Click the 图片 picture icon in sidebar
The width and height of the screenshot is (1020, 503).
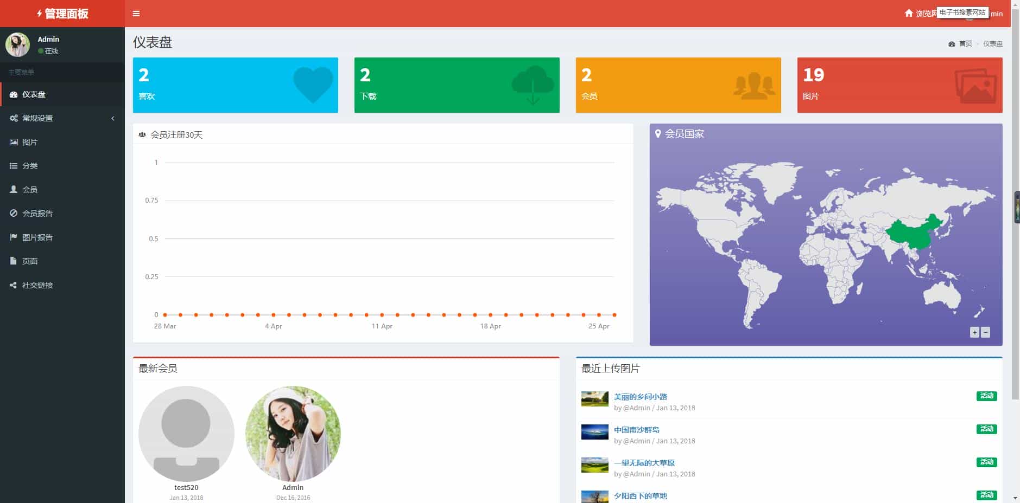(14, 142)
